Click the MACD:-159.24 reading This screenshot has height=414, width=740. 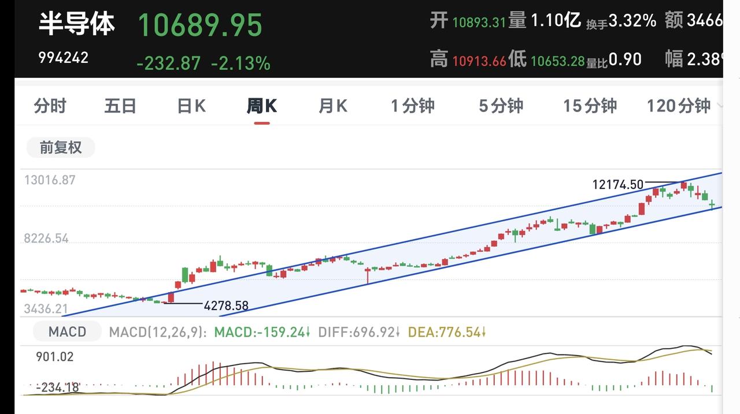point(262,332)
